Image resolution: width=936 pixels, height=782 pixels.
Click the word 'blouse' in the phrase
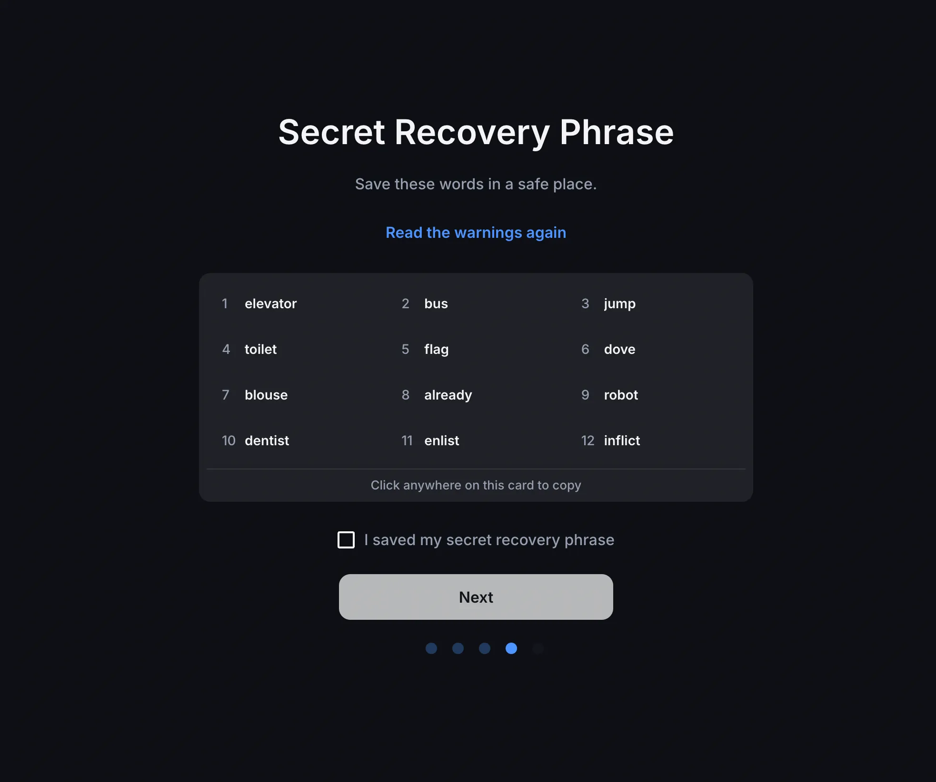(266, 395)
